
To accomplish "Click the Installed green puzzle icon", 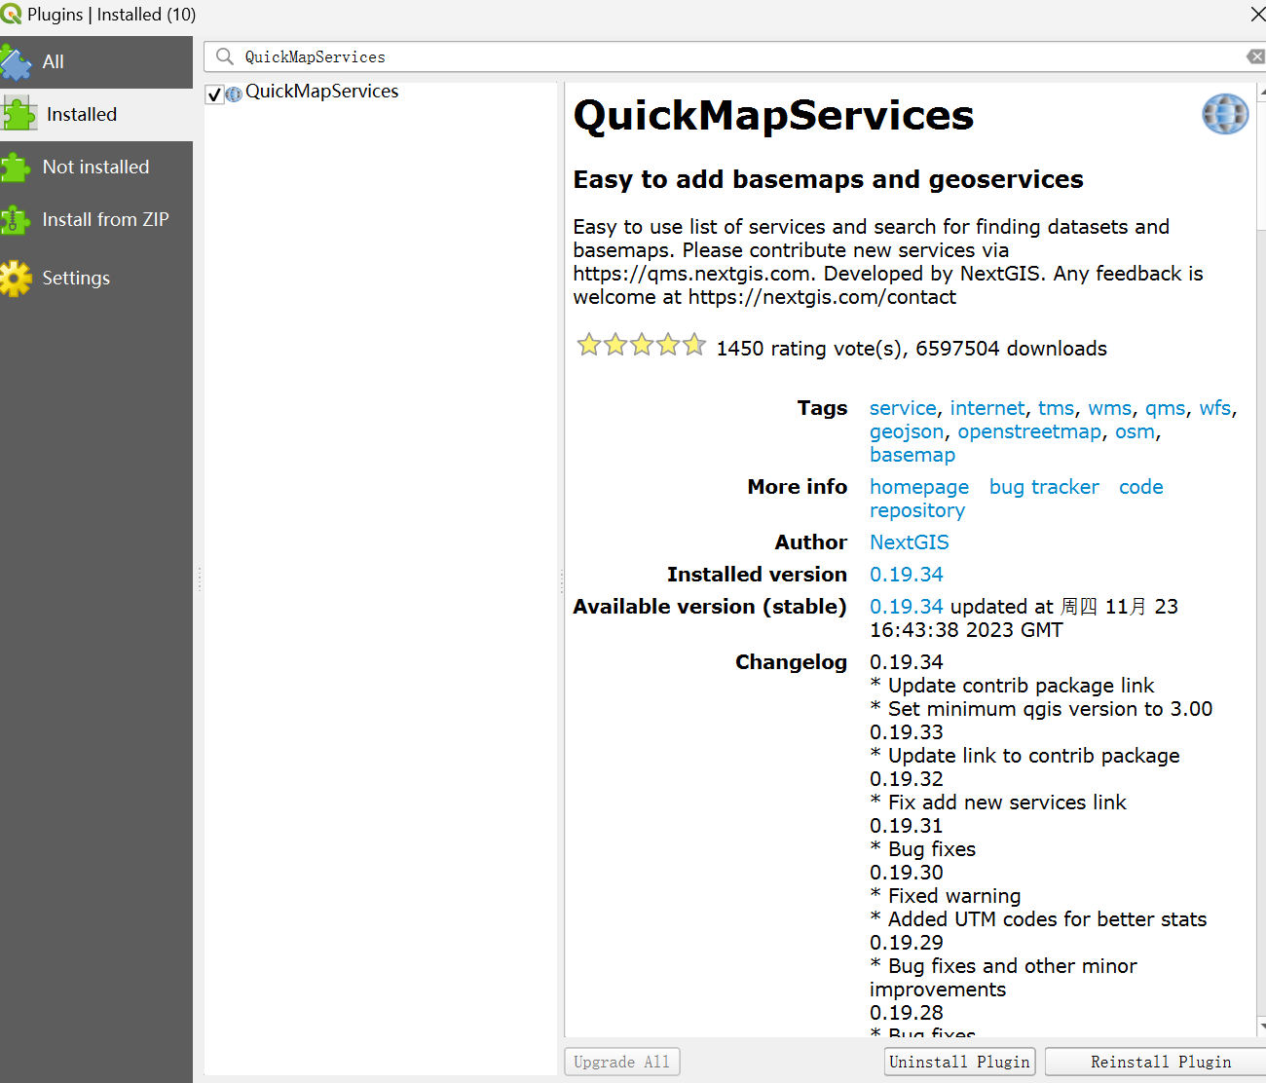I will [x=19, y=114].
